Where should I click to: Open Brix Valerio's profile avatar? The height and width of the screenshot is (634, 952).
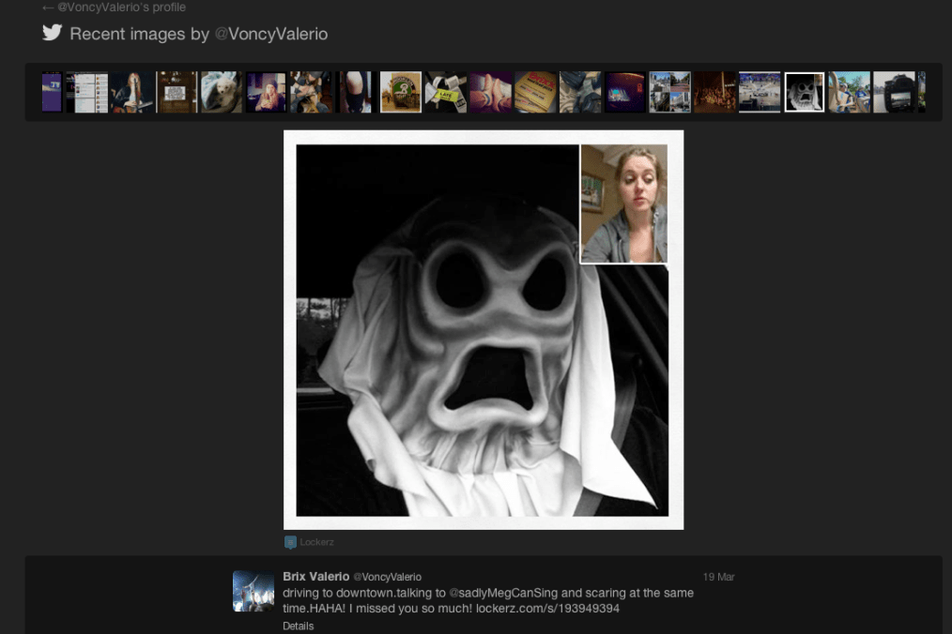click(253, 591)
